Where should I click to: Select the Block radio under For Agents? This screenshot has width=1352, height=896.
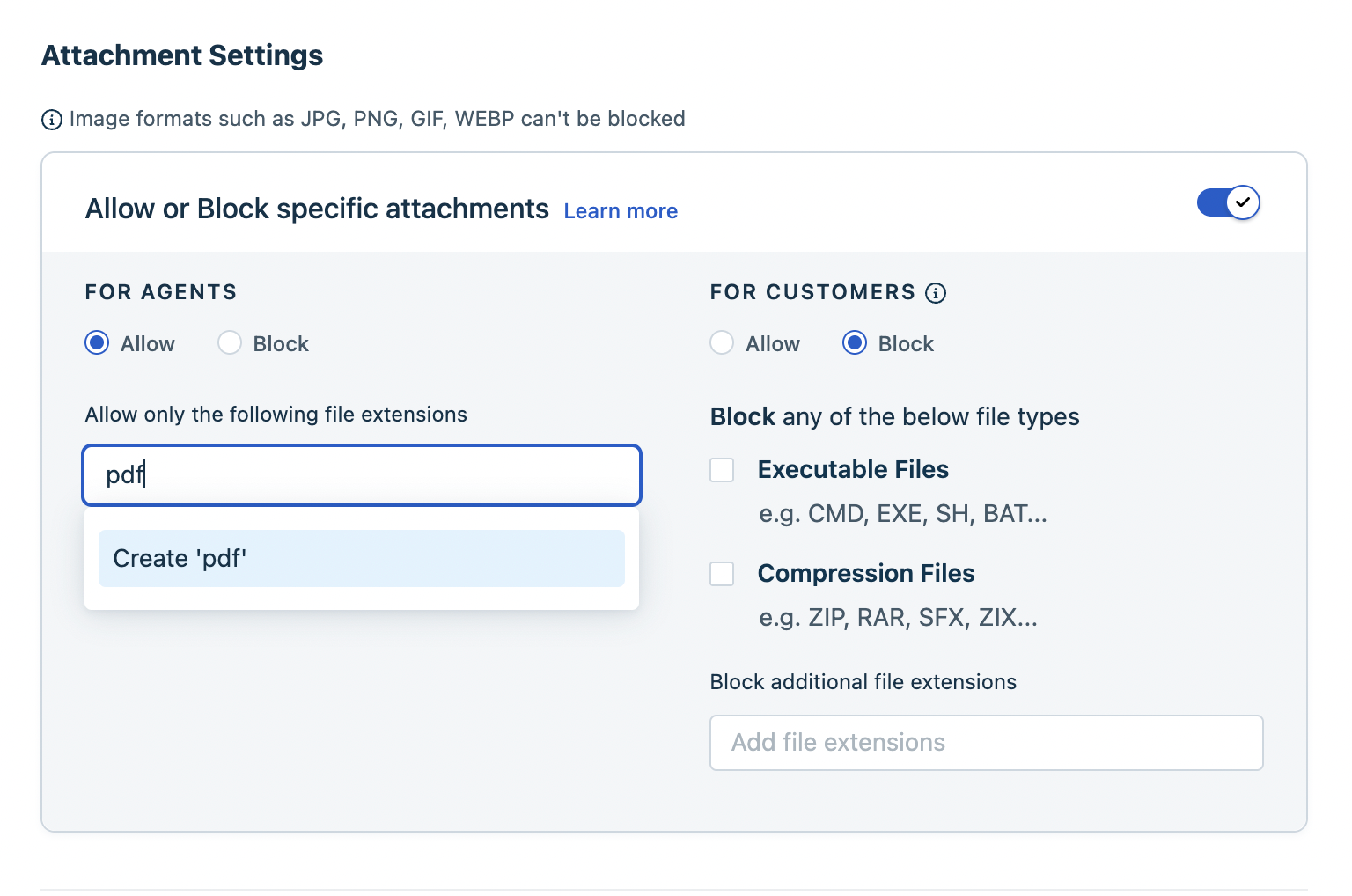click(230, 343)
